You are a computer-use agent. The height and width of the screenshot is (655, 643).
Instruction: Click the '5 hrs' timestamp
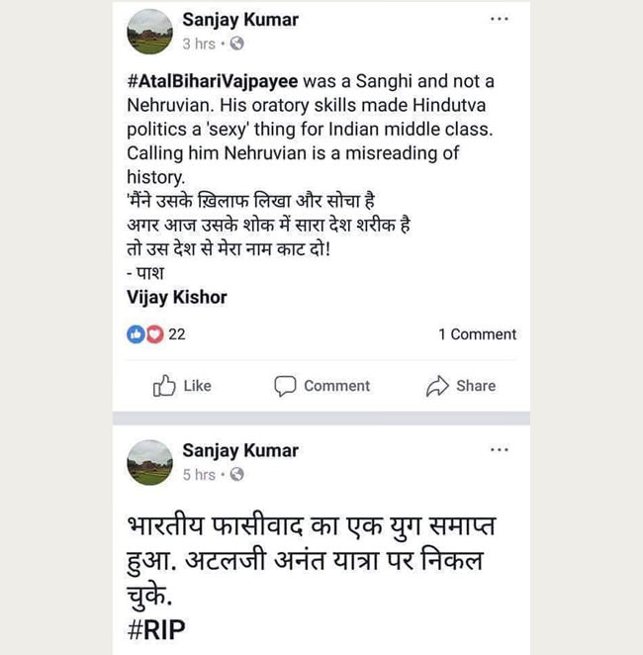(x=199, y=475)
